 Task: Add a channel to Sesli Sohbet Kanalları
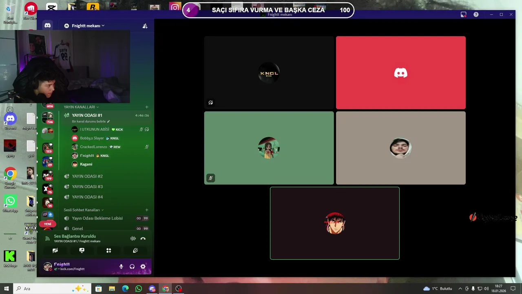(x=147, y=210)
